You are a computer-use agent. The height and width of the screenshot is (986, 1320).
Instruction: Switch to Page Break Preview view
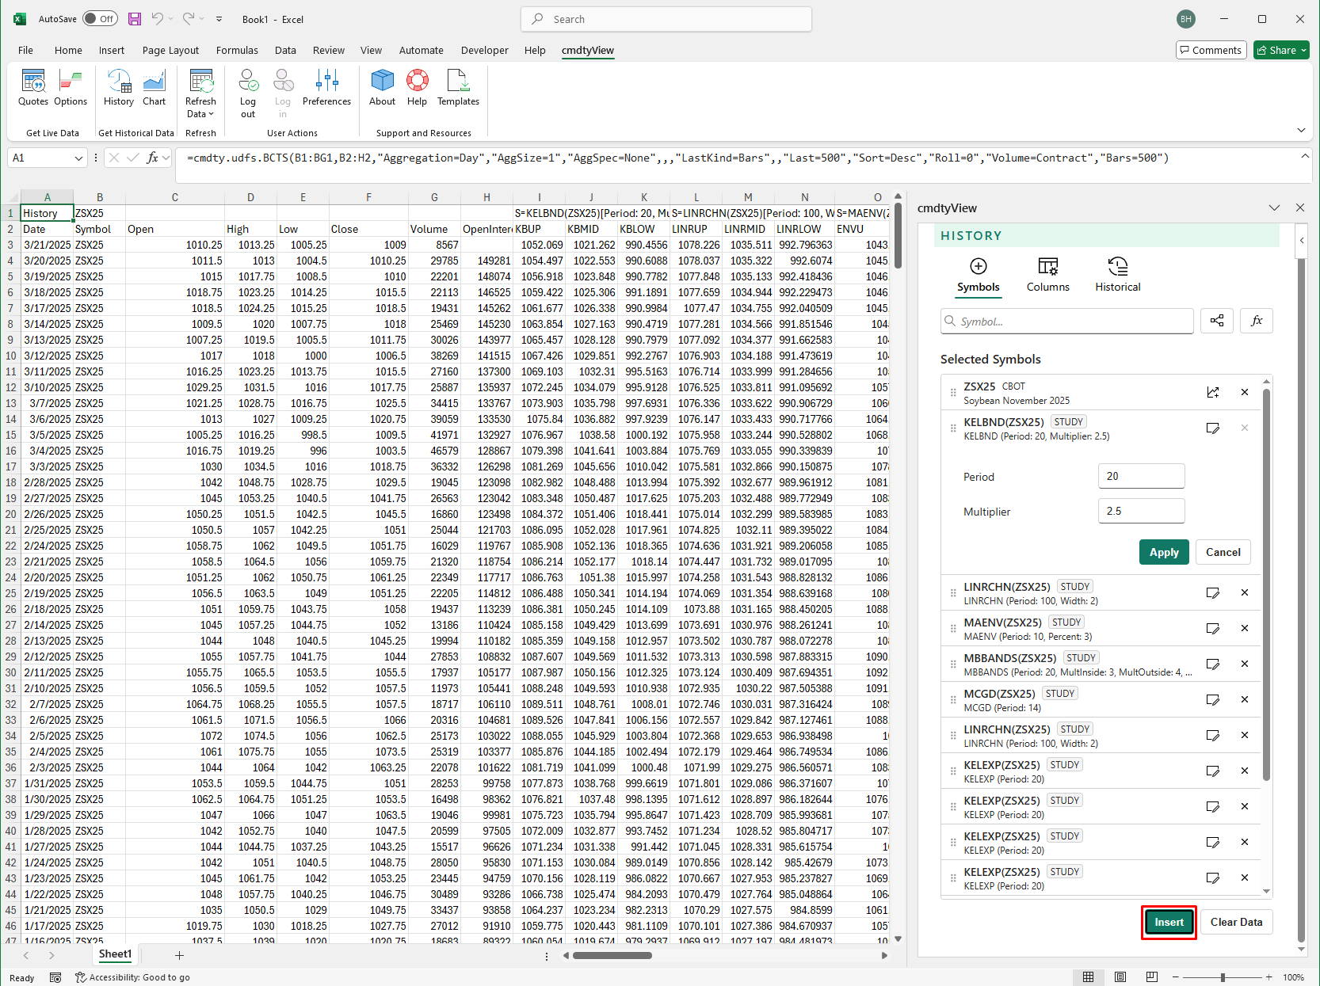tap(1152, 977)
